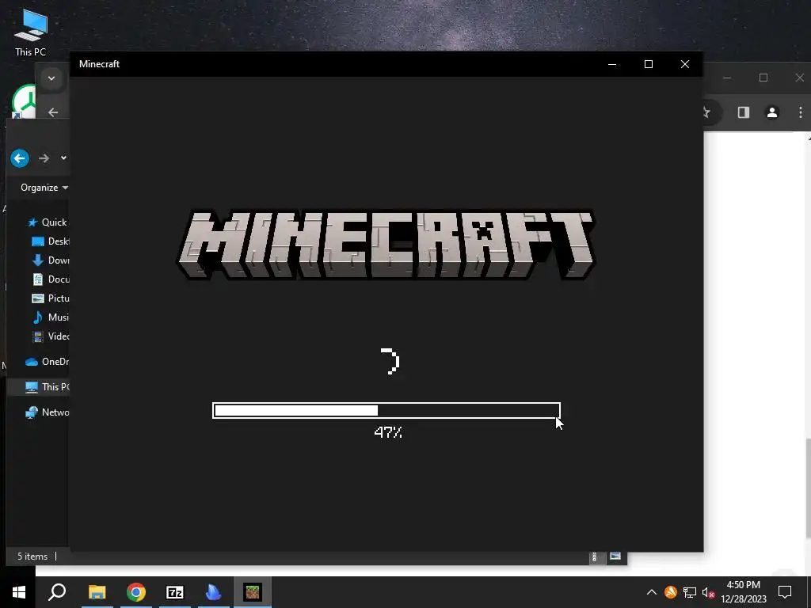The width and height of the screenshot is (811, 608).
Task: Switch File Explorer to large icons view
Action: point(615,557)
